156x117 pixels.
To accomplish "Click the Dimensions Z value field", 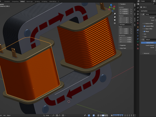I will [125, 42].
